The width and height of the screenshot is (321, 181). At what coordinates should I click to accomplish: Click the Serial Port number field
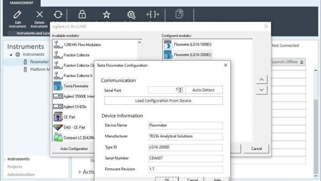pos(163,90)
